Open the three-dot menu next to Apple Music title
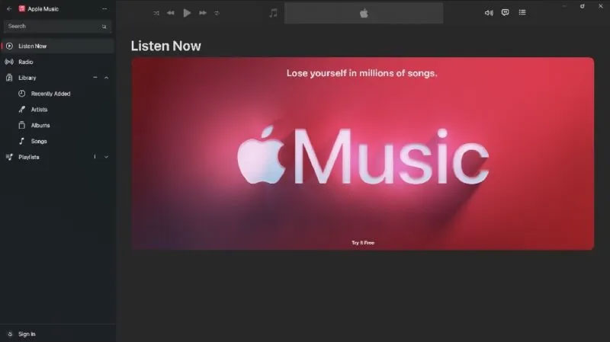The height and width of the screenshot is (342, 610). [x=104, y=8]
